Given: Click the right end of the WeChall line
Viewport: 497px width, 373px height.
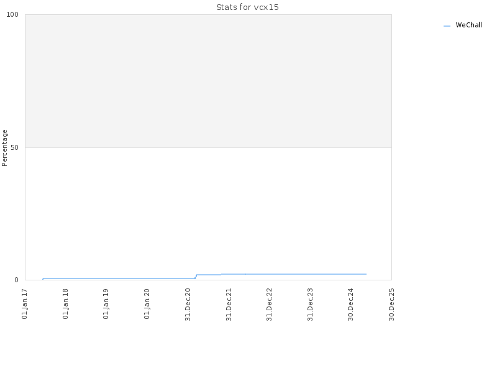Looking at the screenshot, I should [x=366, y=274].
